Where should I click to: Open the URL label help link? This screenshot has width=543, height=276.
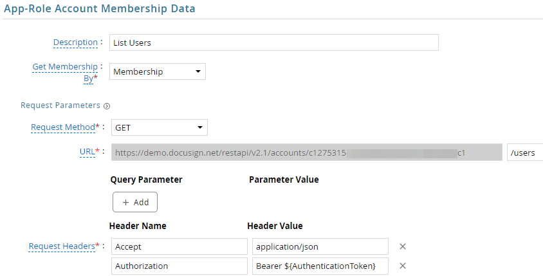click(87, 152)
